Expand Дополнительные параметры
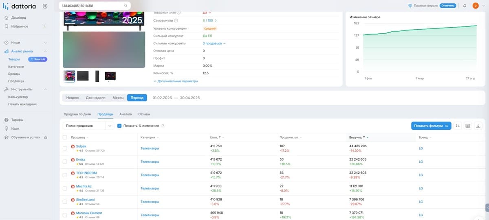 tap(176, 81)
